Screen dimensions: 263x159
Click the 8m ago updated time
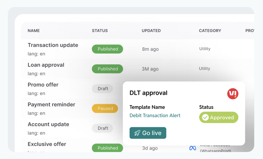150,49
